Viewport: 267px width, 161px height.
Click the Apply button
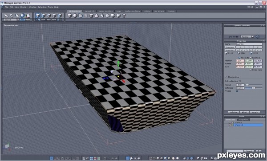pos(255,112)
